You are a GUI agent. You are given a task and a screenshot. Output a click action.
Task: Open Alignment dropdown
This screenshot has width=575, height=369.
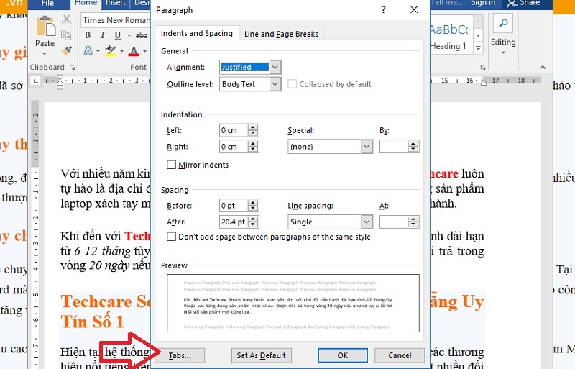pyautogui.click(x=275, y=67)
